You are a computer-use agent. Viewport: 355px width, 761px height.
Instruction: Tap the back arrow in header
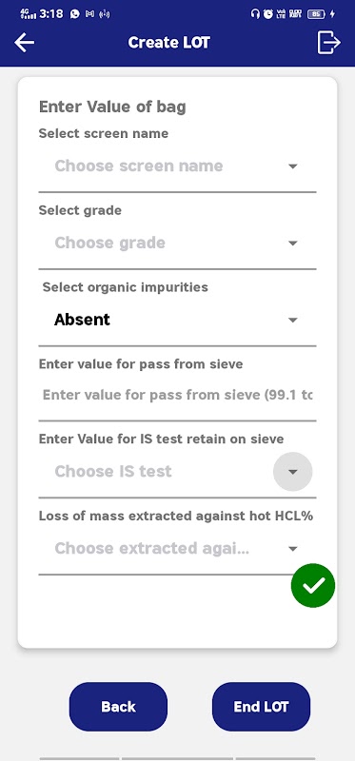click(25, 43)
